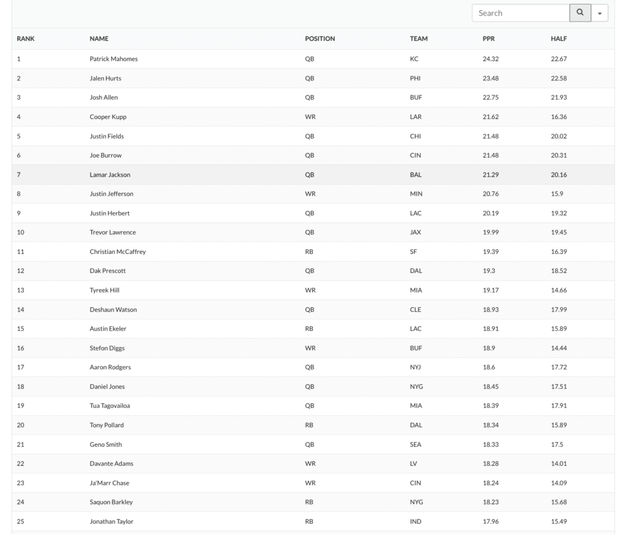Click the magnifier search button
The image size is (628, 534).
click(x=580, y=13)
